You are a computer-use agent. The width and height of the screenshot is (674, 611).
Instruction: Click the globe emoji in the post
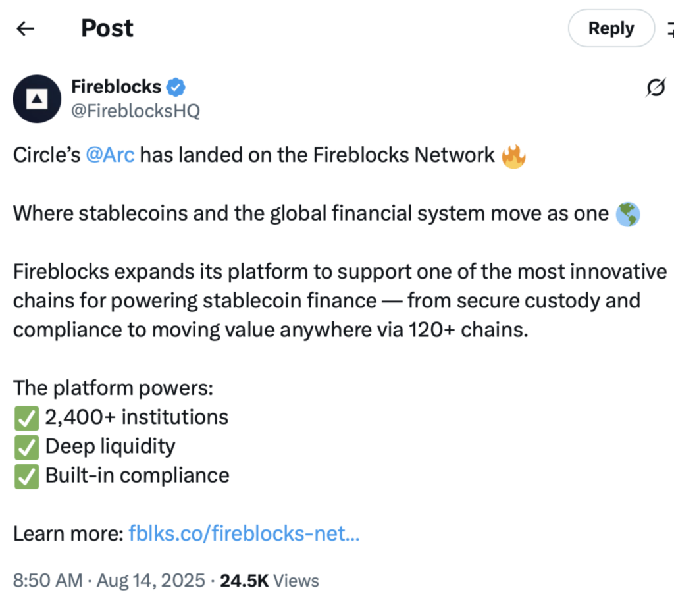[627, 214]
